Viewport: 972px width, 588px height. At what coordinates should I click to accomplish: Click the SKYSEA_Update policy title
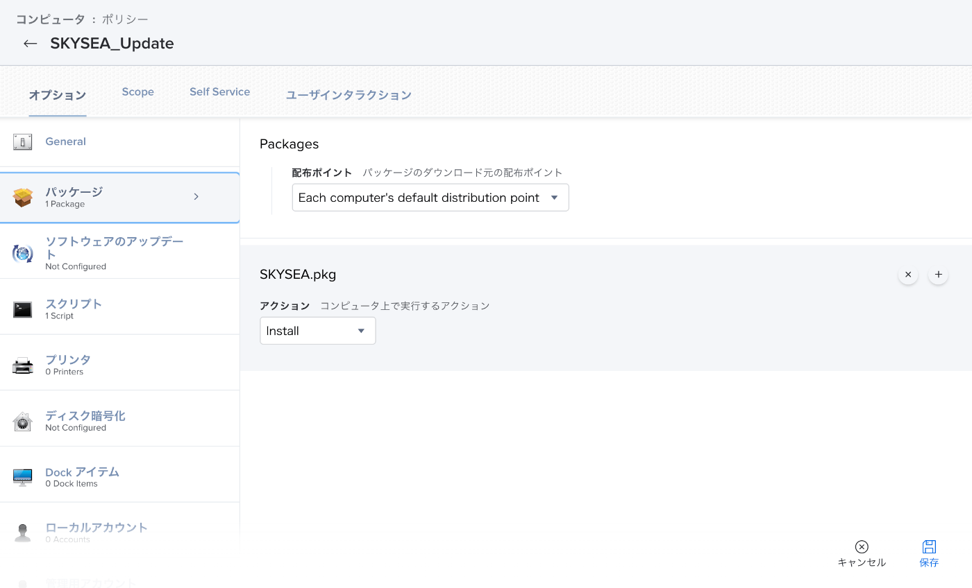point(112,44)
